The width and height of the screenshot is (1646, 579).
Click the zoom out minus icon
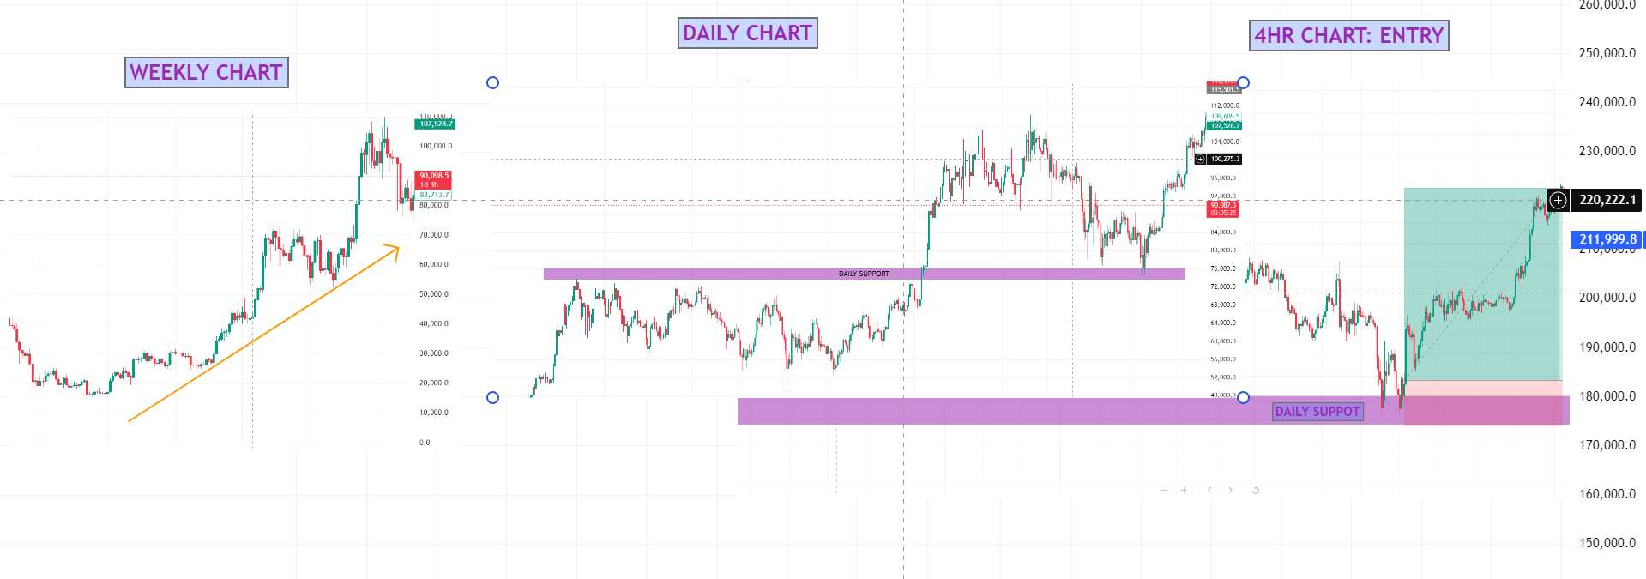click(x=1163, y=491)
